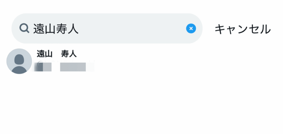Viewport: 283px width, 134px height.
Task: Click the empty white area below results
Action: (141, 104)
